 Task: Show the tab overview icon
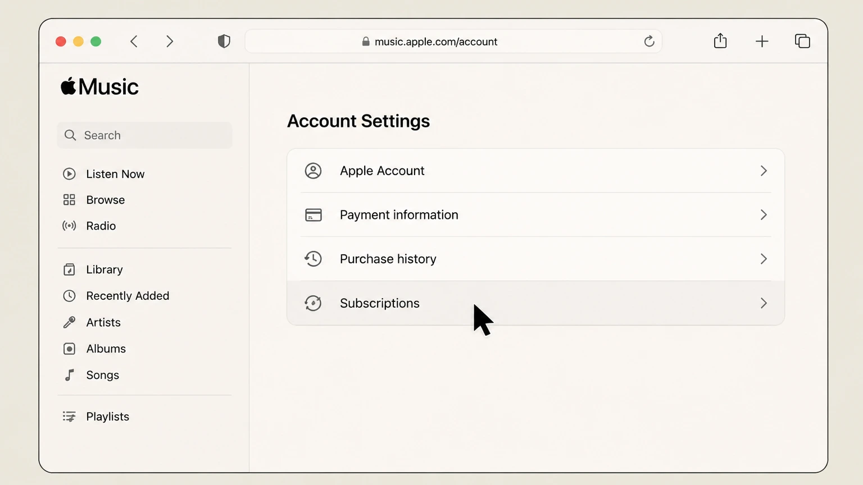(802, 41)
